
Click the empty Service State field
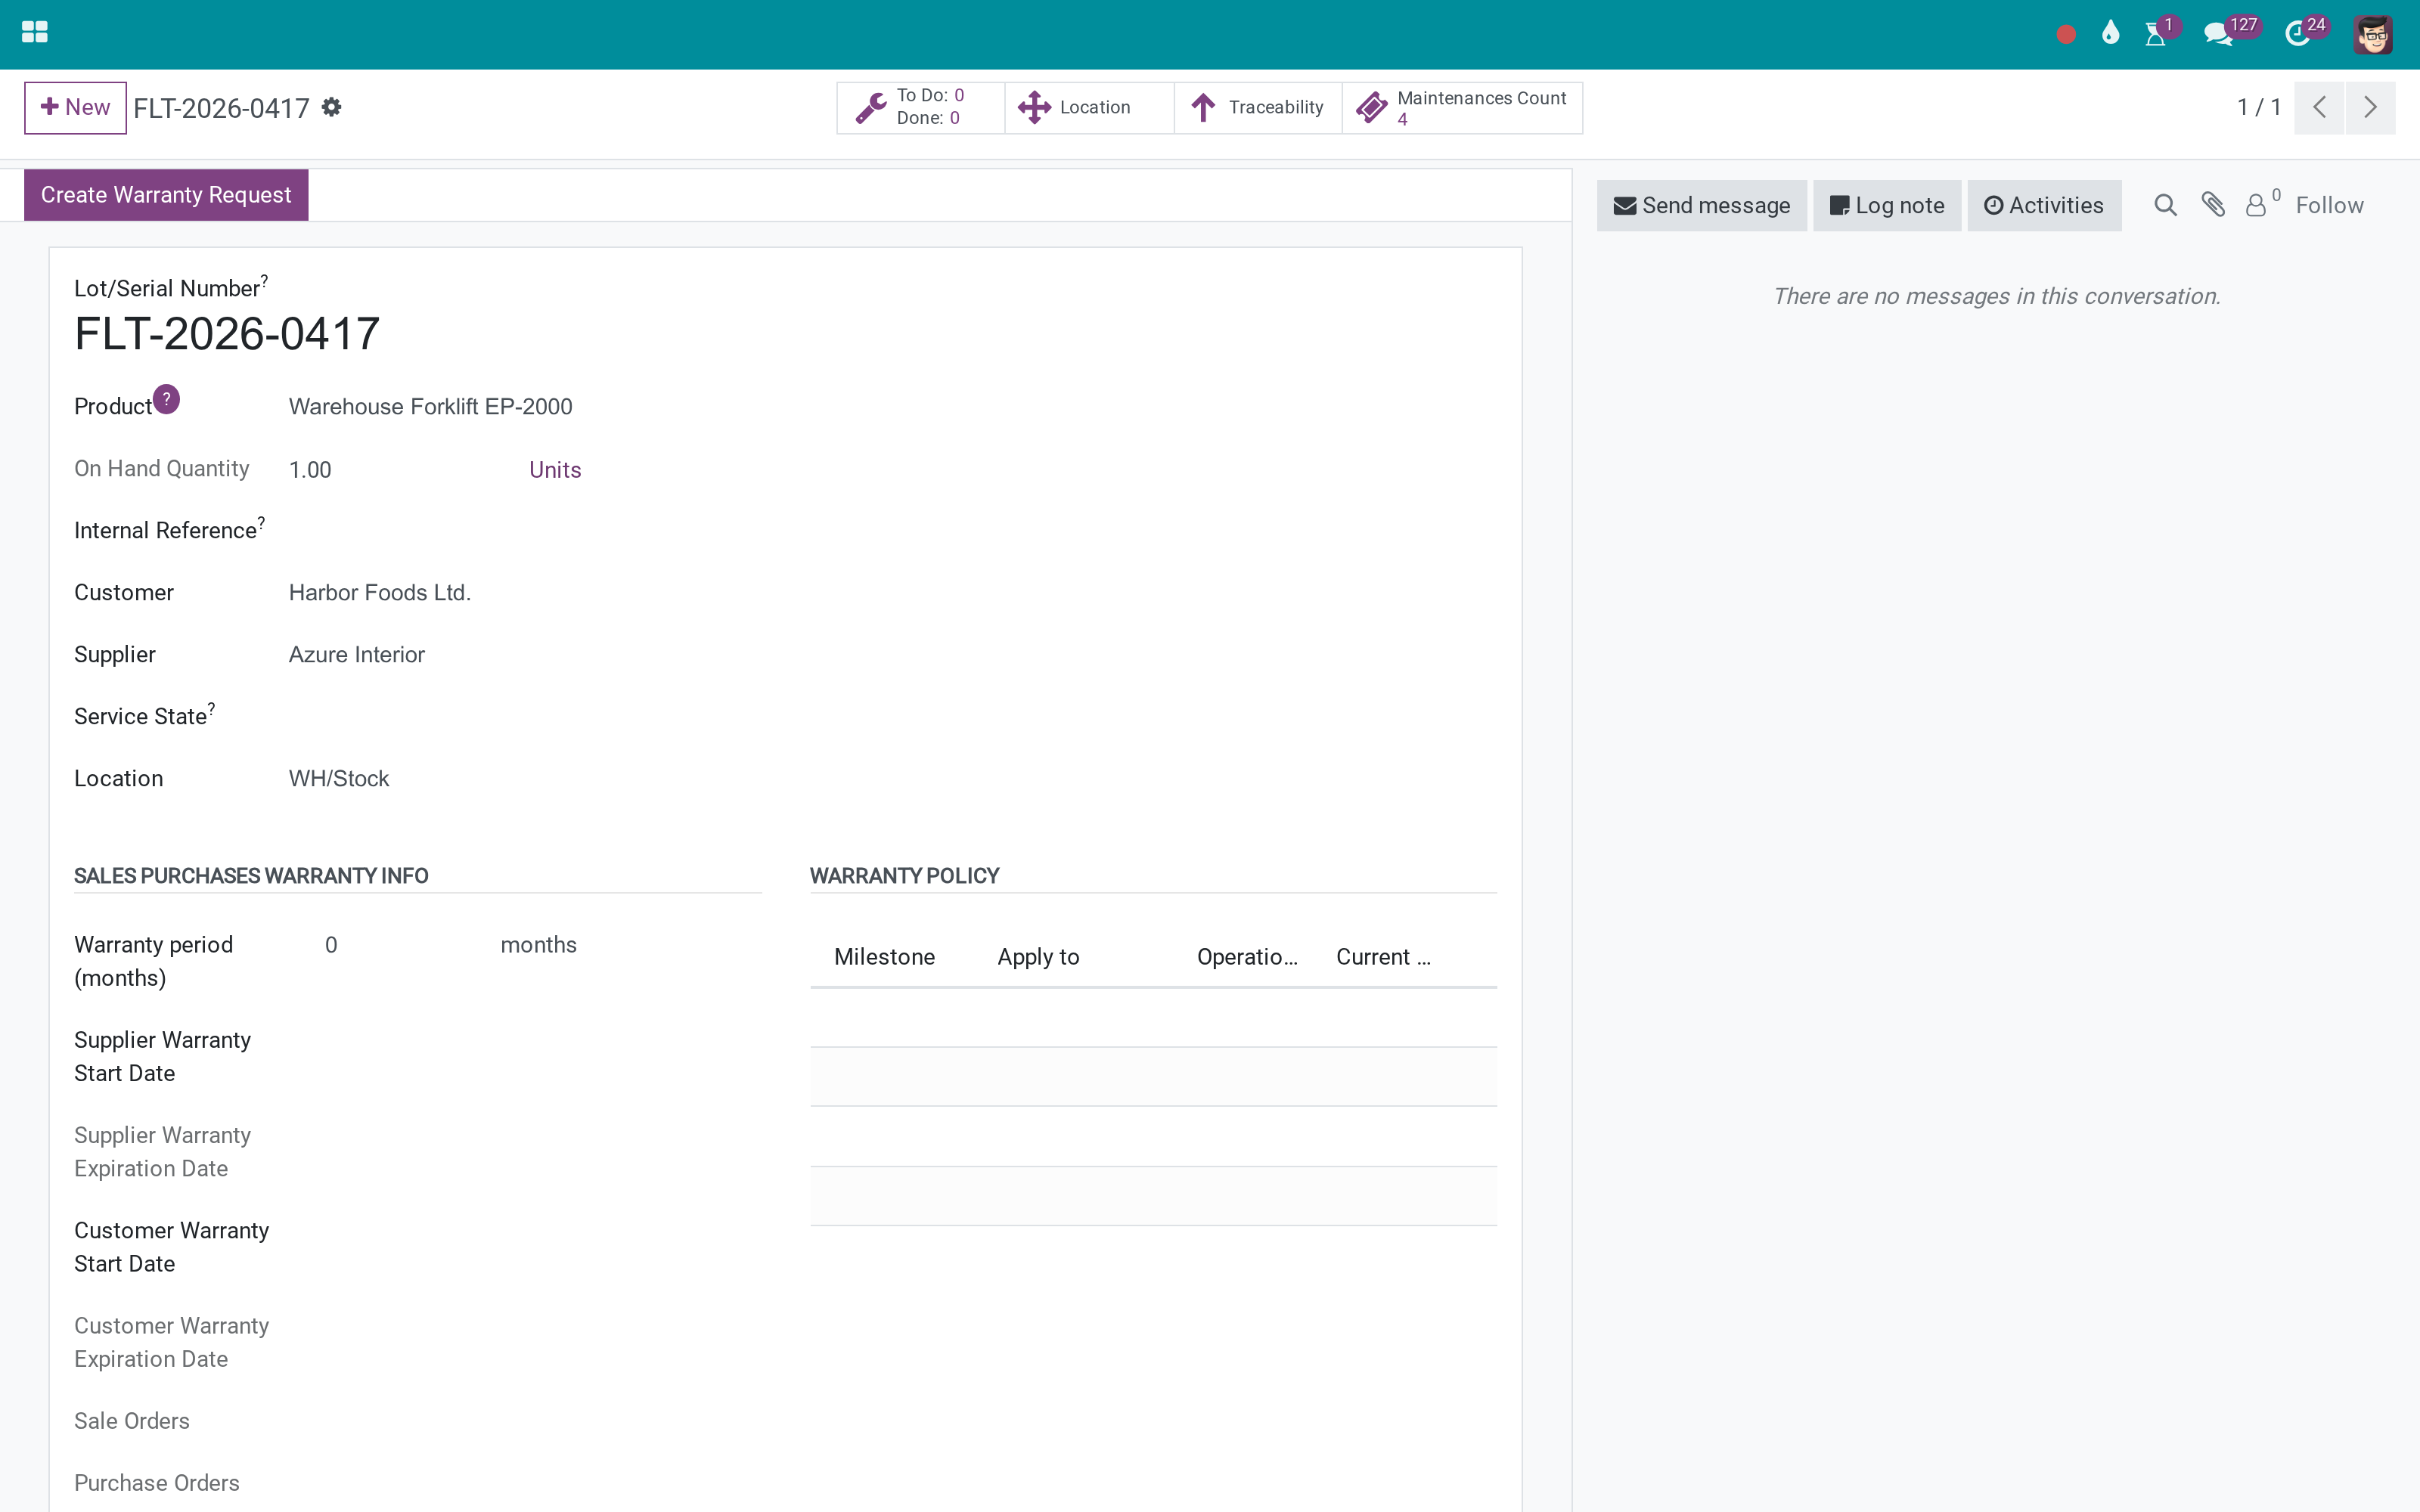525,717
